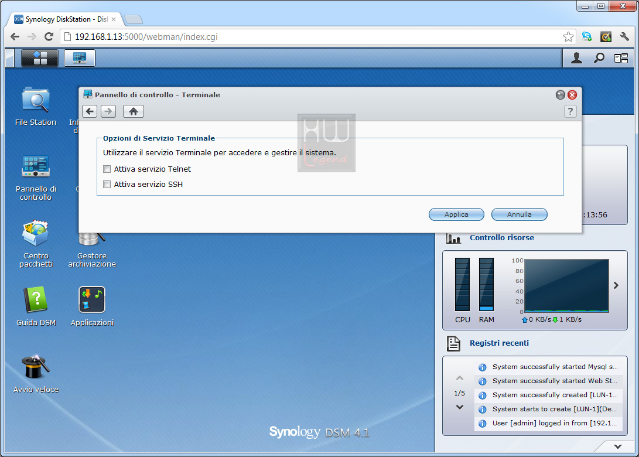
Task: Open the Controllo risorse widget title
Action: (x=502, y=238)
